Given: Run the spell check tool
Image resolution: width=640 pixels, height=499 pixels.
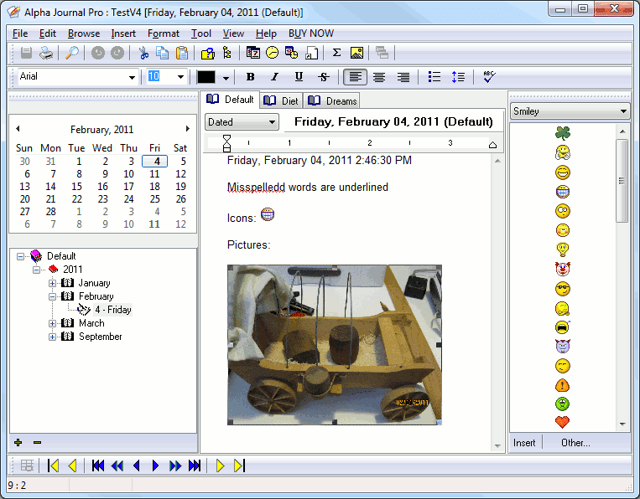Looking at the screenshot, I should [489, 77].
